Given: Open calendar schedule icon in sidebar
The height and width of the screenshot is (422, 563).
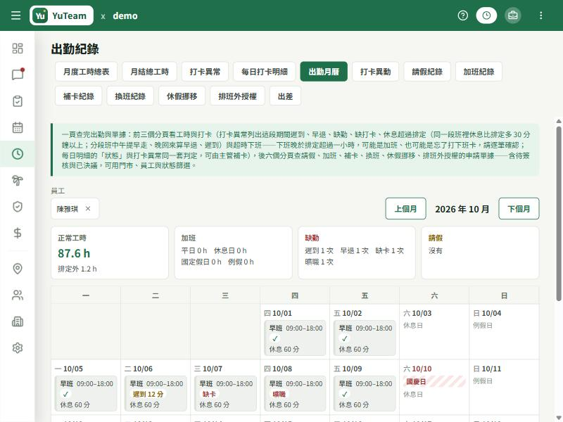Looking at the screenshot, I should coord(18,127).
